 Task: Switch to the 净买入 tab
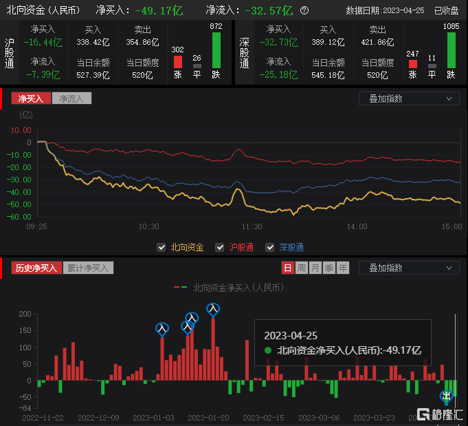click(x=31, y=98)
